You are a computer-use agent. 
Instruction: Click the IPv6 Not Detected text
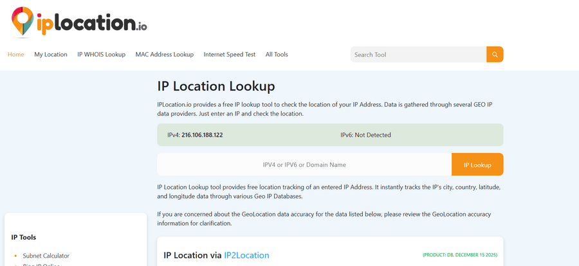coord(365,135)
